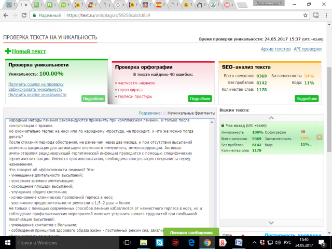Select the SEO-анализ текста panel header

[x=246, y=67]
